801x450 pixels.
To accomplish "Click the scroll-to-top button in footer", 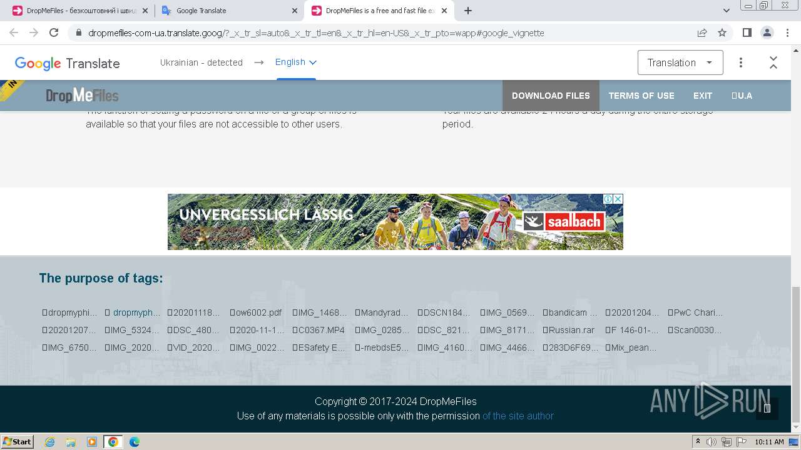I will point(767,408).
